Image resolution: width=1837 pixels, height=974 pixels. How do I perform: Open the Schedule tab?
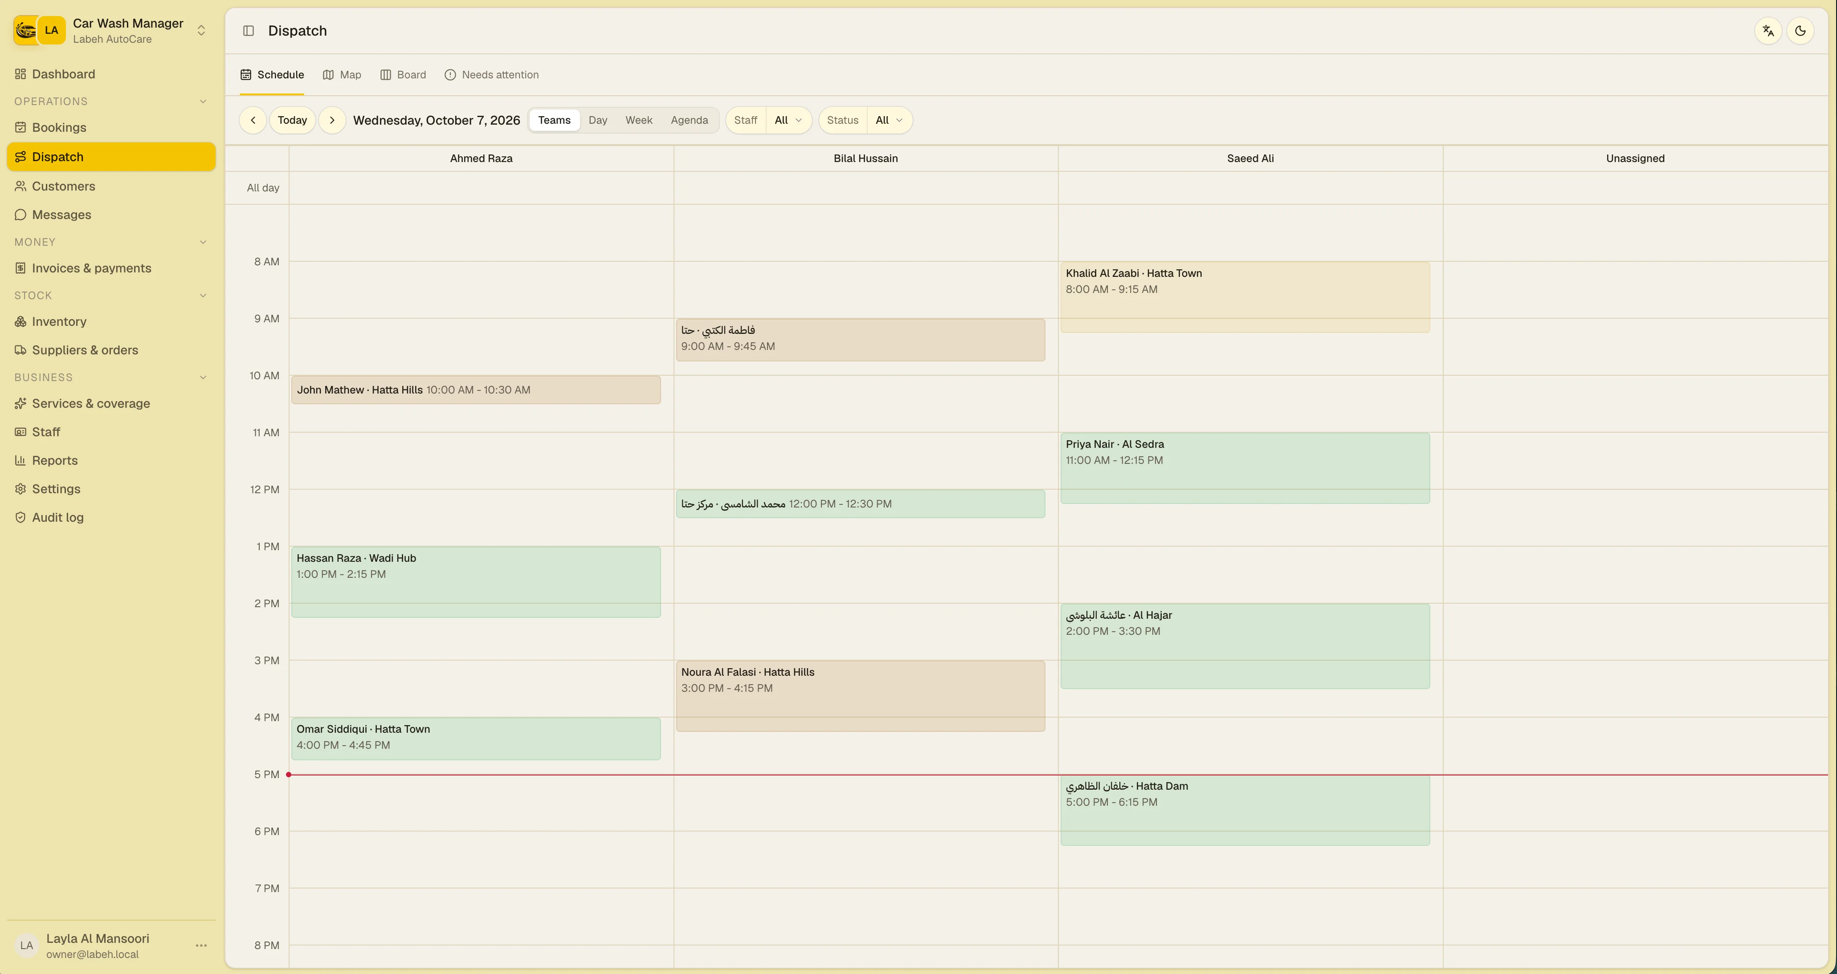tap(272, 75)
